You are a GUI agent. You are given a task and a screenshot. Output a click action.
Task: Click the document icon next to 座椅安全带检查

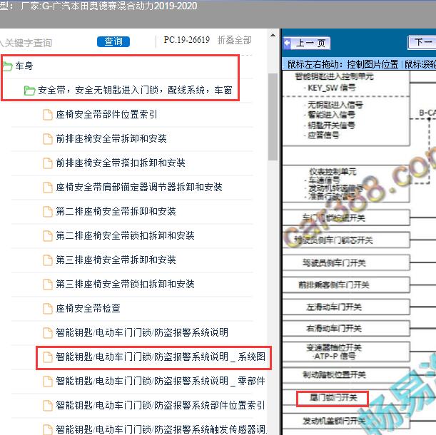coord(48,309)
